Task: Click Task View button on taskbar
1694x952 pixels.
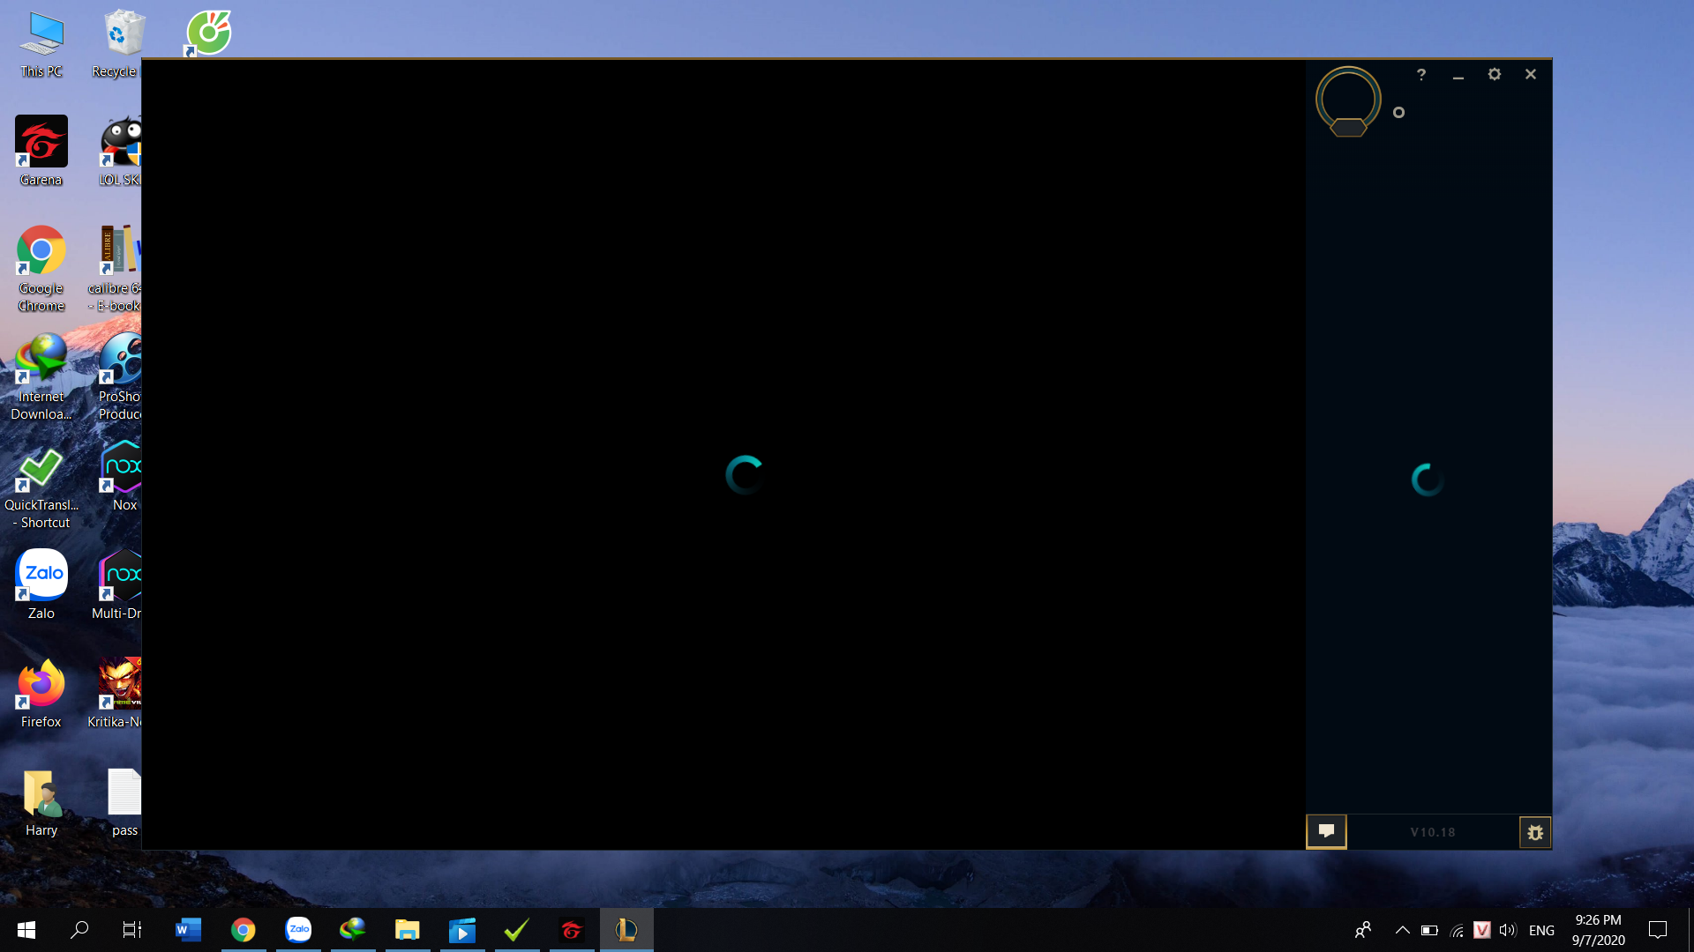Action: pos(131,930)
